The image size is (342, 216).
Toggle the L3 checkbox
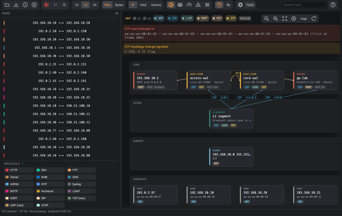[145, 18]
